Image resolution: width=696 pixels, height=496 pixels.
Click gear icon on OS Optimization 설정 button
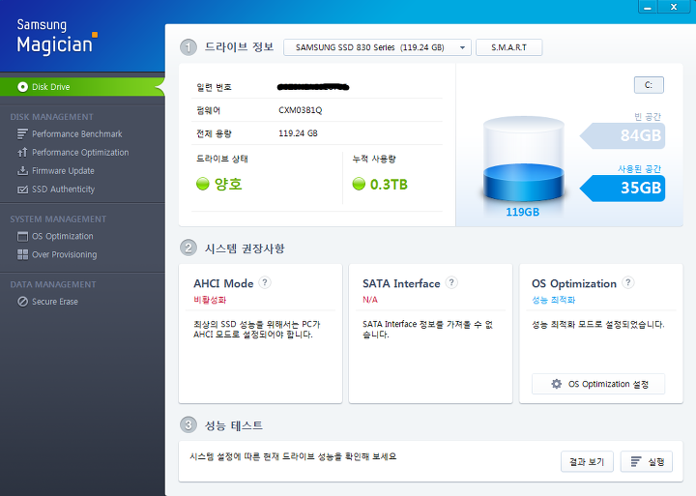pyautogui.click(x=556, y=384)
